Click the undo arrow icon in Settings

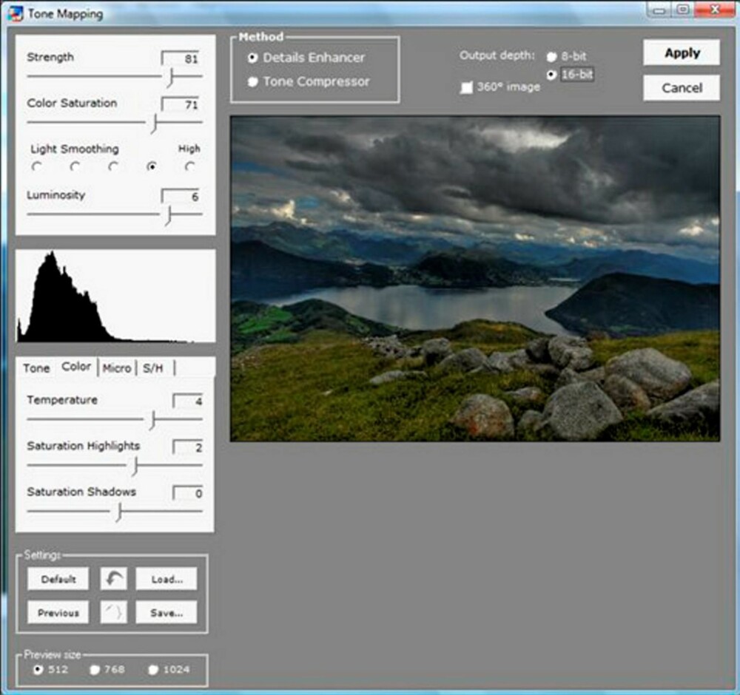(114, 578)
